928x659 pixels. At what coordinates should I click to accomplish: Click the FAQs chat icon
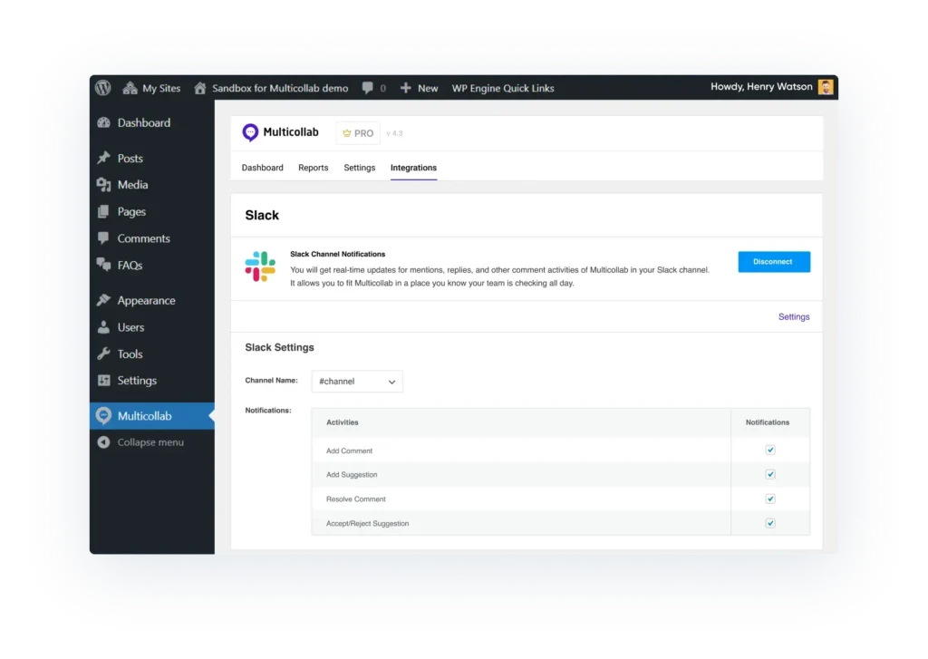(x=103, y=265)
